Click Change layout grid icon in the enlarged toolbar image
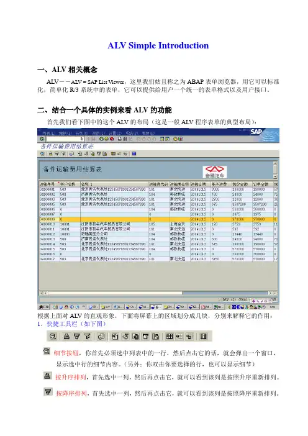The height and width of the screenshot is (436, 308). click(170, 337)
